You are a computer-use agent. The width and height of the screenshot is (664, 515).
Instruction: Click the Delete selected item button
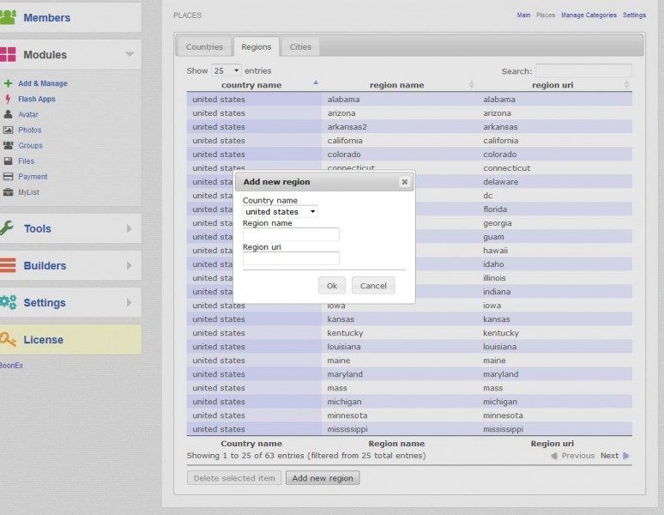click(x=234, y=478)
